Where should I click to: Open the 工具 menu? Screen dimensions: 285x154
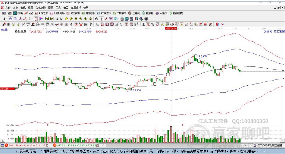coord(58,8)
